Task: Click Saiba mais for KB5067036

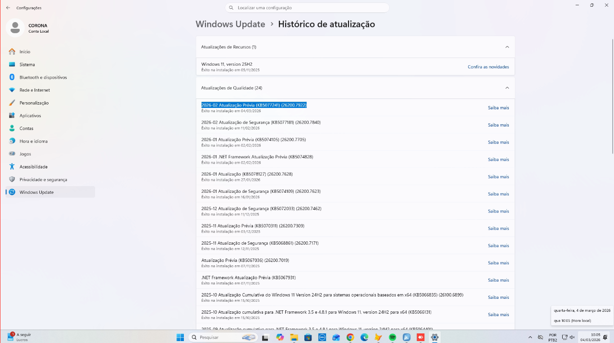Action: tap(498, 263)
